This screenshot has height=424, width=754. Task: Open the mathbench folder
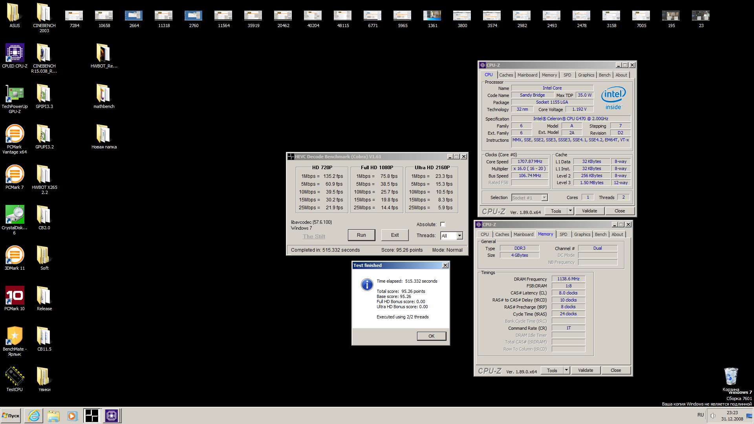[104, 96]
